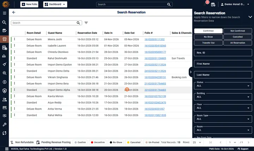This screenshot has width=254, height=151.
Task: Sort by the Date Out column header
Action: pos(129,33)
